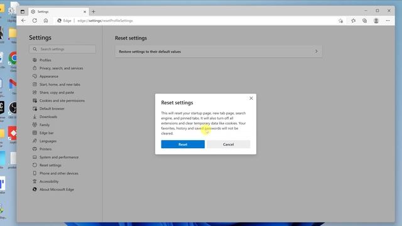Image resolution: width=402 pixels, height=226 pixels.
Task: Close the Settings tab
Action: pyautogui.click(x=85, y=12)
